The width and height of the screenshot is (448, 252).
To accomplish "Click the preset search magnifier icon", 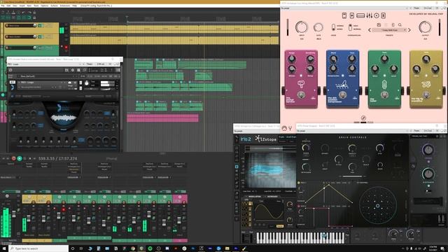I will pyautogui.click(x=400, y=25).
